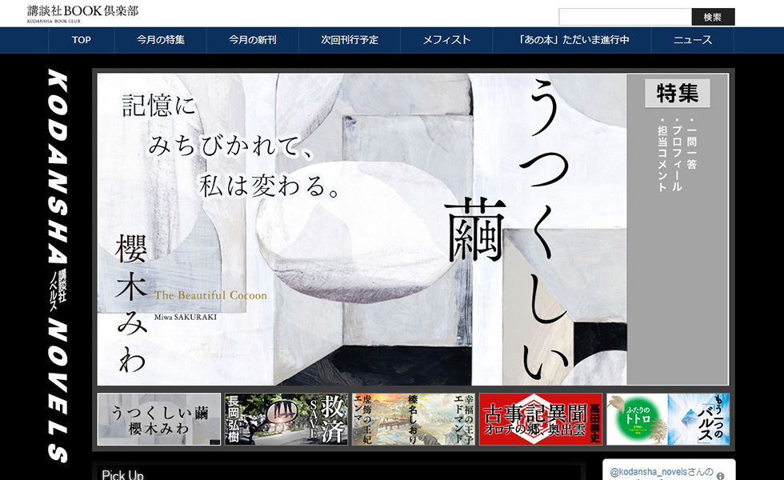Click the Pick Up section heading

click(122, 474)
